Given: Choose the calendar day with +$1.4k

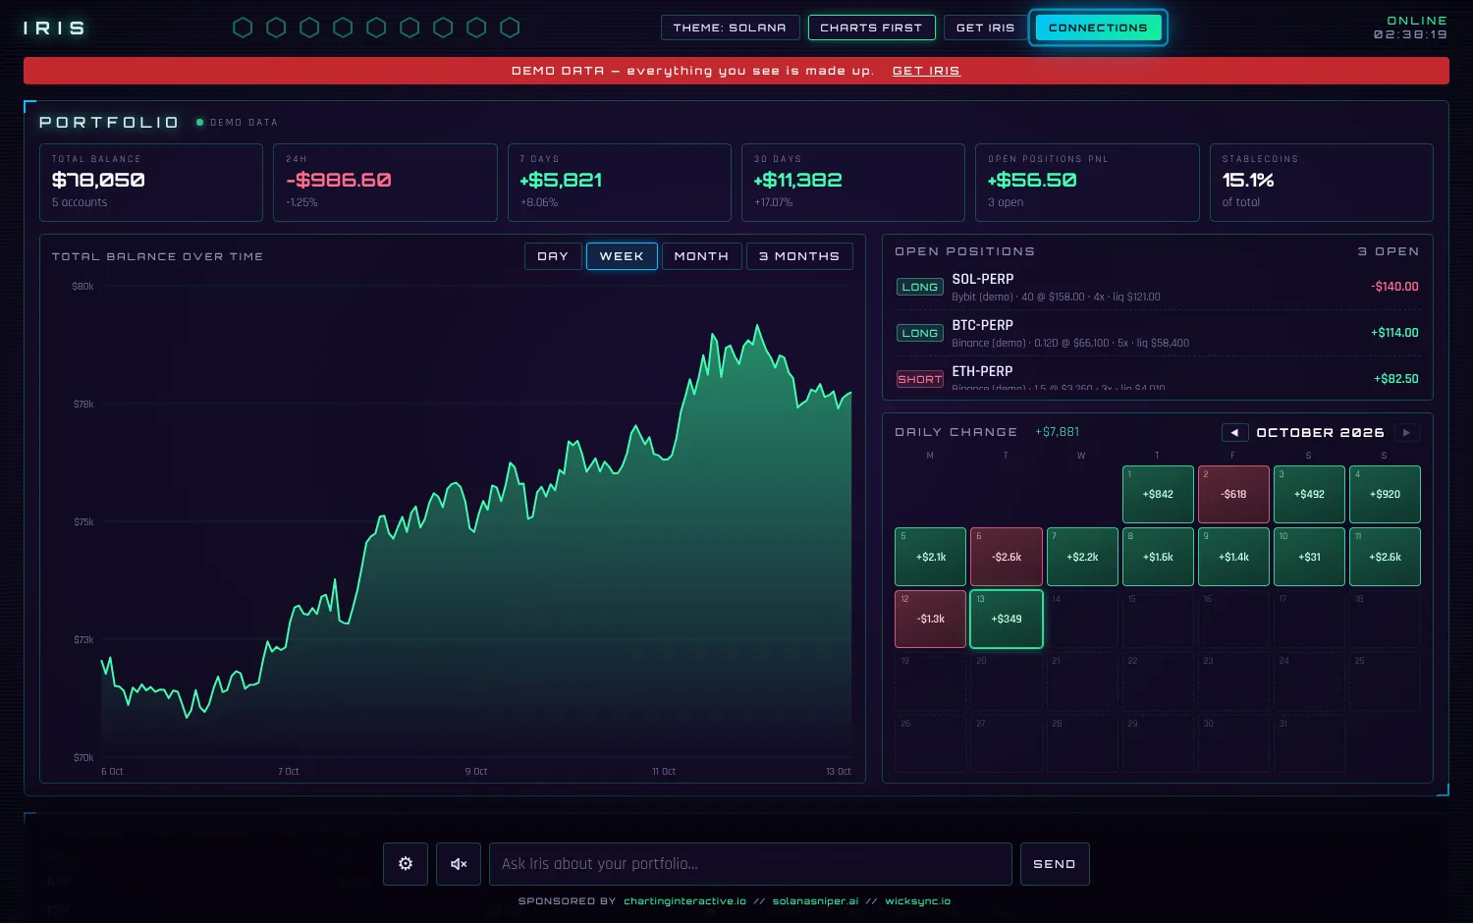Looking at the screenshot, I should tap(1233, 557).
